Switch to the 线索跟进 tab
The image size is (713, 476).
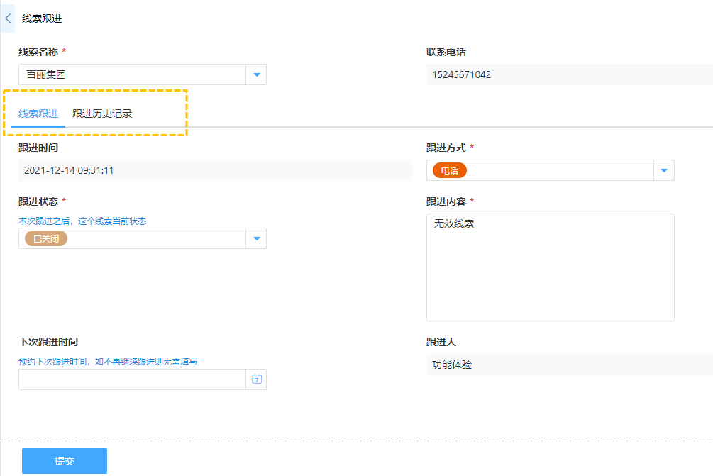(38, 114)
